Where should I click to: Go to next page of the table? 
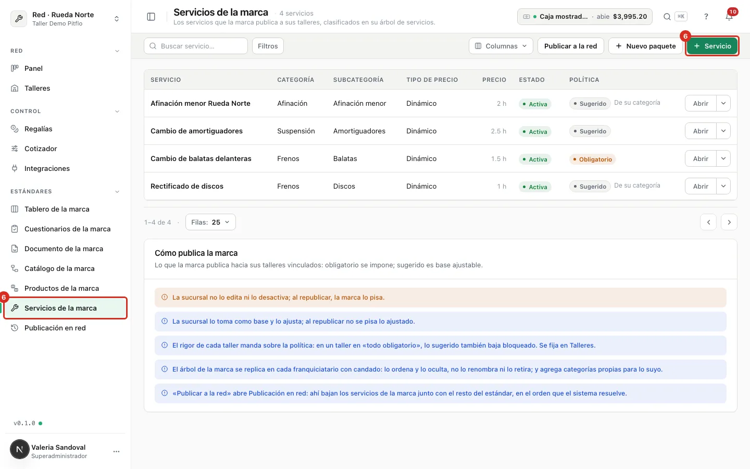click(x=729, y=222)
